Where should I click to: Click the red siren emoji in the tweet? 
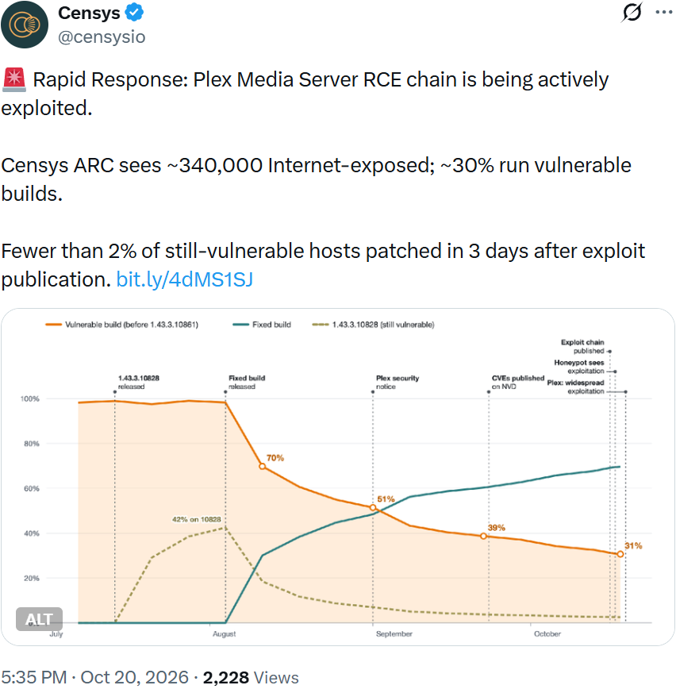pos(14,79)
